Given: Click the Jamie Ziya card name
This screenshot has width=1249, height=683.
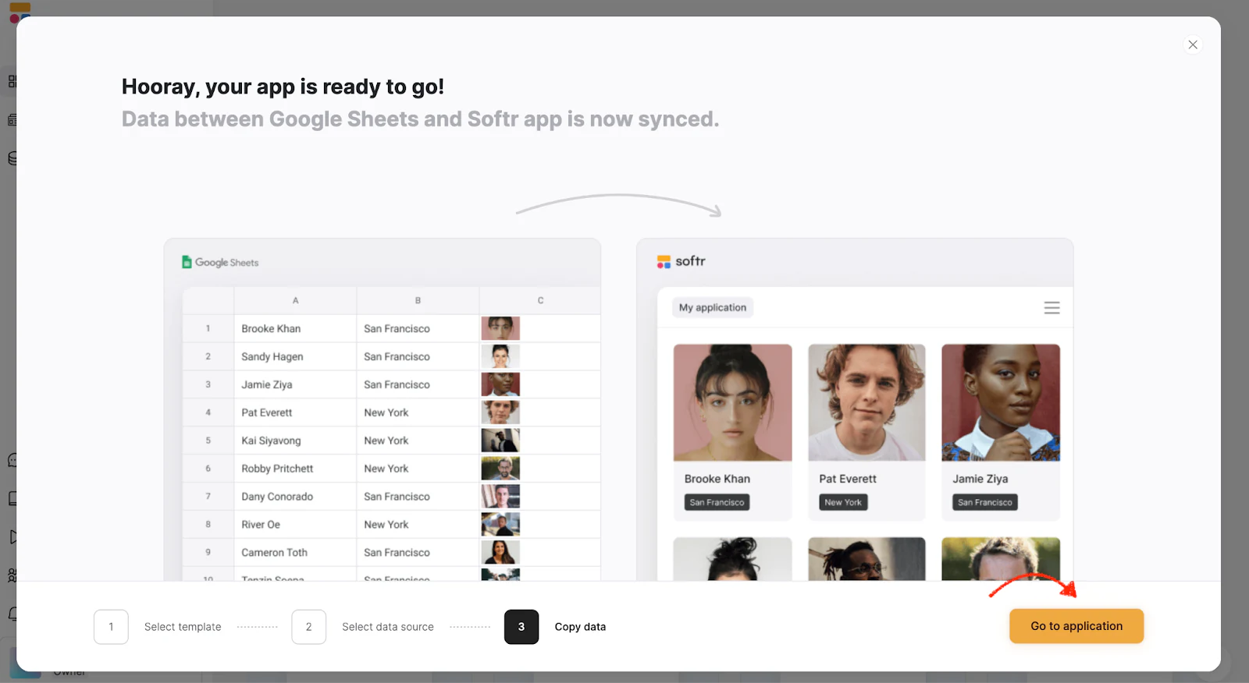Looking at the screenshot, I should click(980, 479).
